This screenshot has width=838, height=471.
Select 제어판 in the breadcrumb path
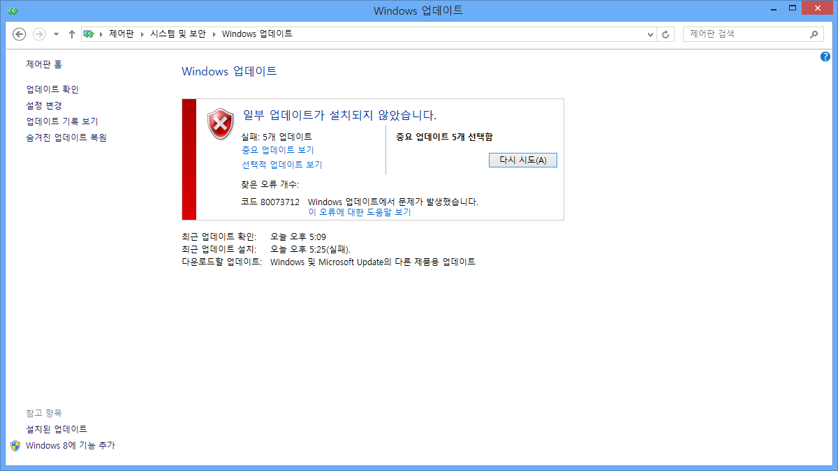[x=121, y=33]
